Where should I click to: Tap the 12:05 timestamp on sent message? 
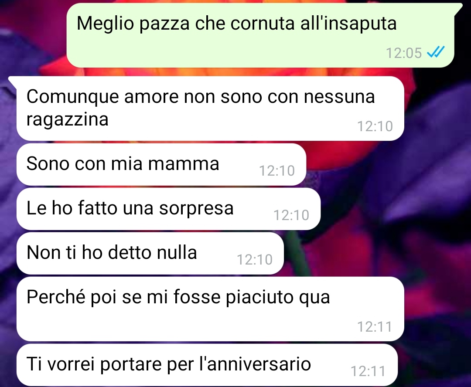(404, 53)
